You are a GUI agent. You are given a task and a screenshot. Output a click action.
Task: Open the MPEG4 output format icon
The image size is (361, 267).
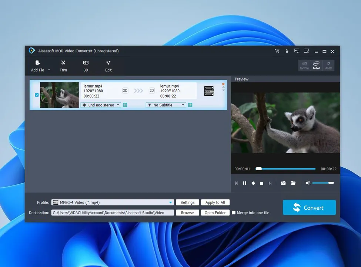click(209, 91)
